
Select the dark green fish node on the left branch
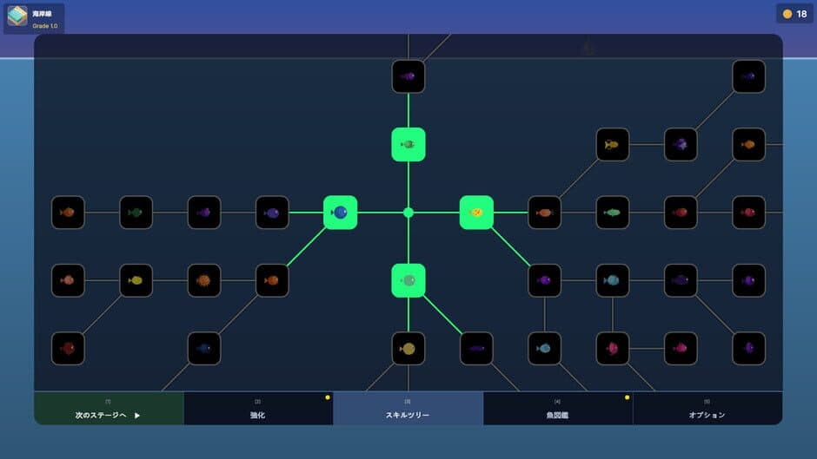pyautogui.click(x=136, y=213)
